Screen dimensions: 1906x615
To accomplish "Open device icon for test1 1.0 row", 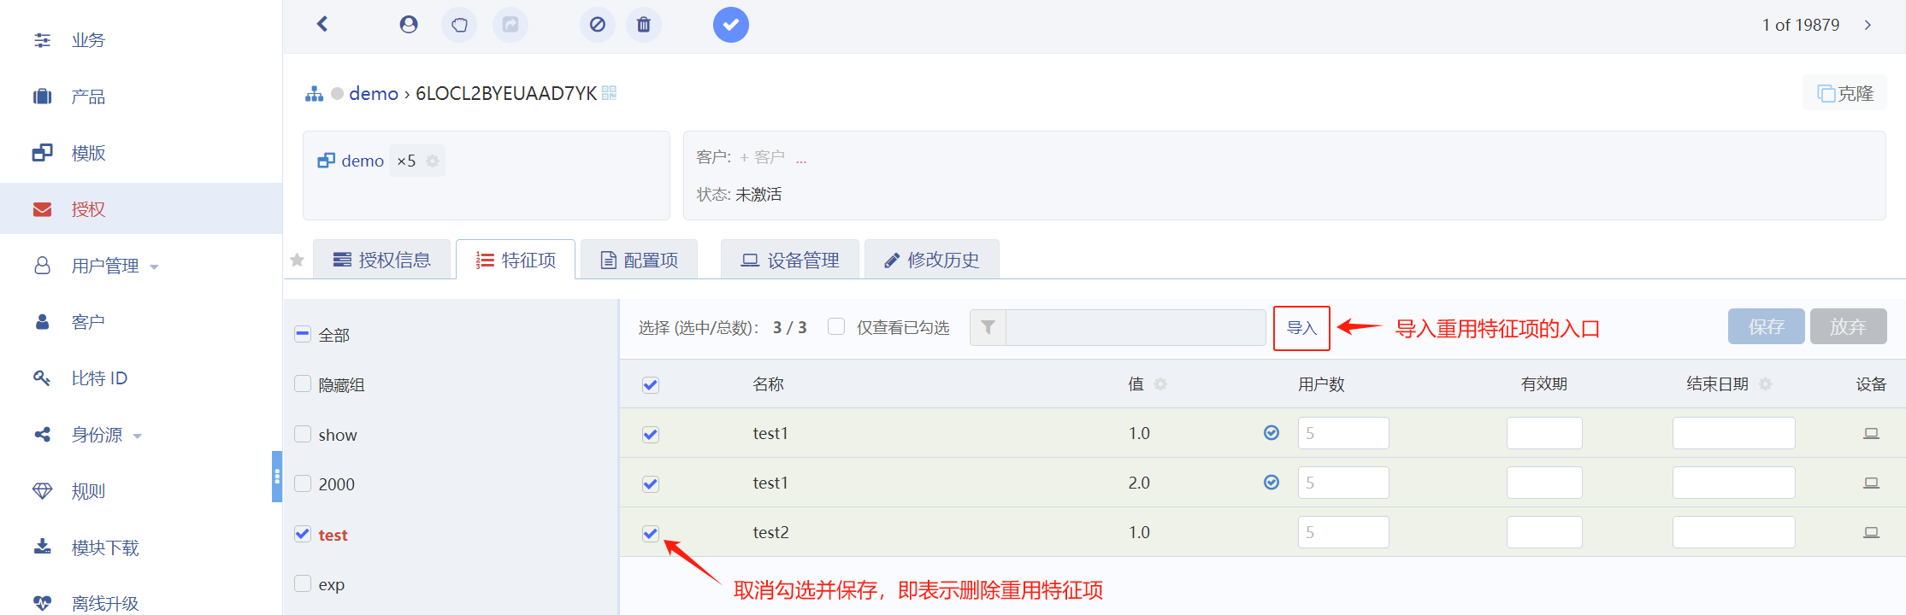I will tap(1871, 433).
